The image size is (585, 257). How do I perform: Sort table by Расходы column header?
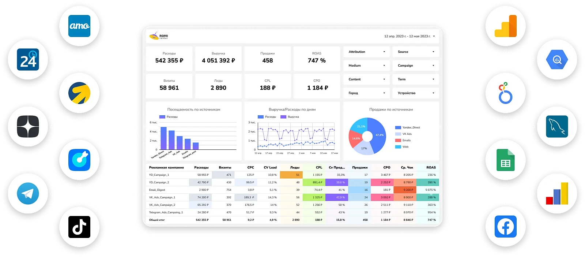(x=201, y=167)
